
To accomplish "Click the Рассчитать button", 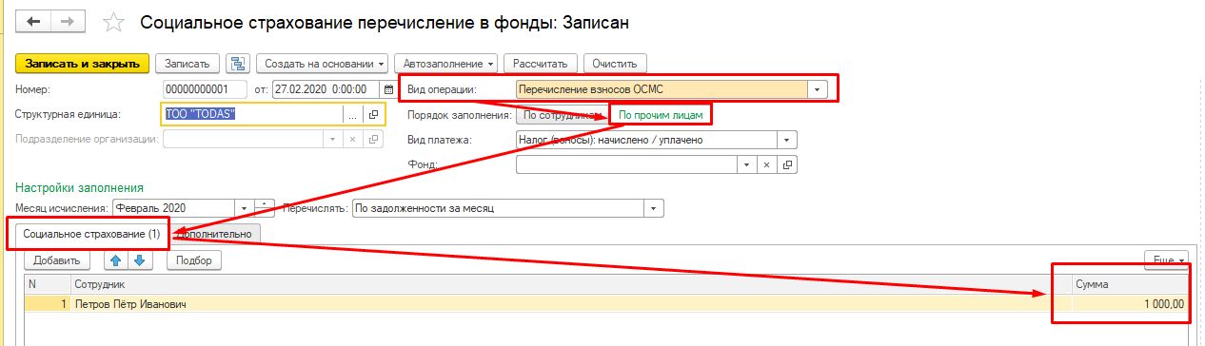I will coord(540,64).
